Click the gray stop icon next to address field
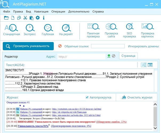 point(114,56)
